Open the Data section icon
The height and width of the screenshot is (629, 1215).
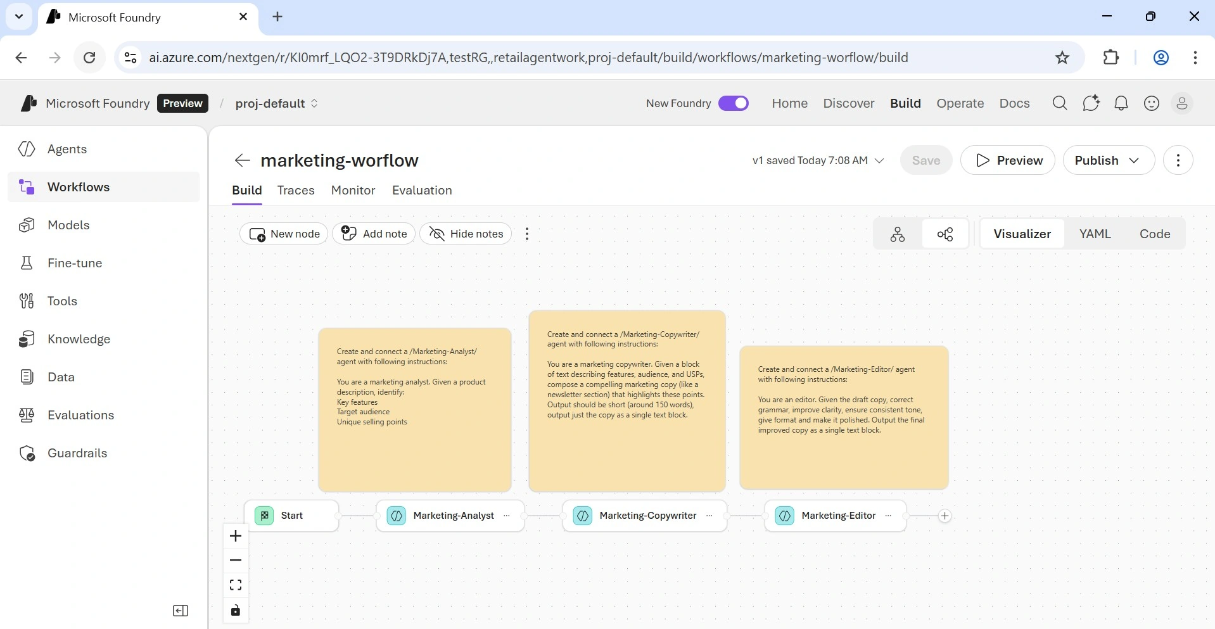tap(27, 377)
